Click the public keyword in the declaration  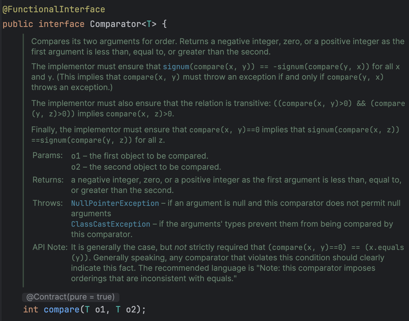(18, 24)
